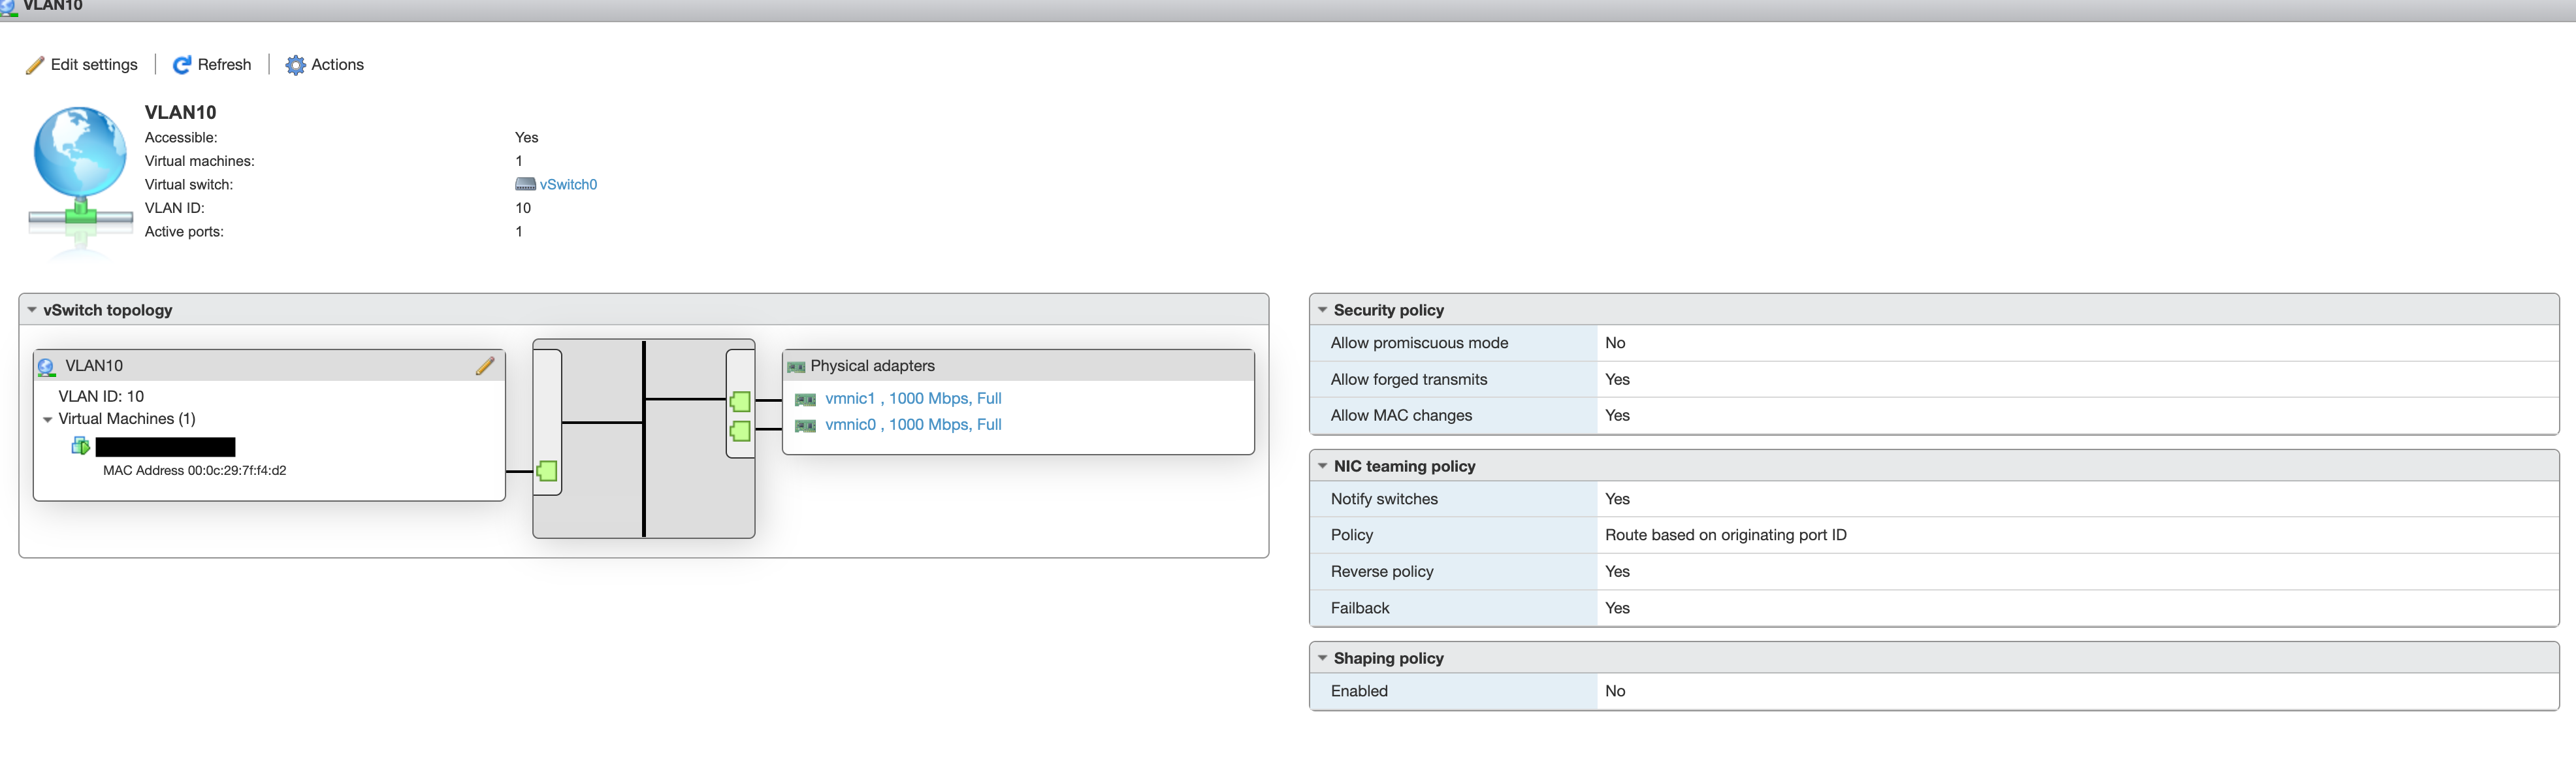Click the Virtual machines: summary label
Viewport: 2576px width, 763px height.
click(x=199, y=161)
